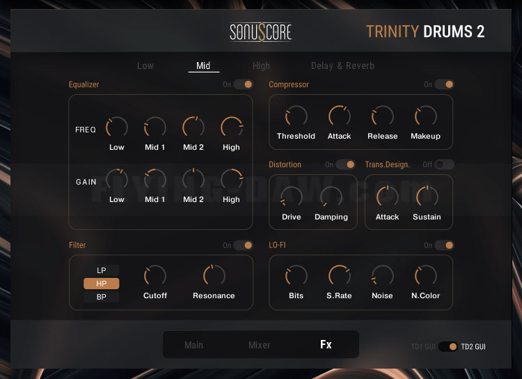Turn off the Equalizer switch
Screen dimensions: 522x379
click(244, 84)
